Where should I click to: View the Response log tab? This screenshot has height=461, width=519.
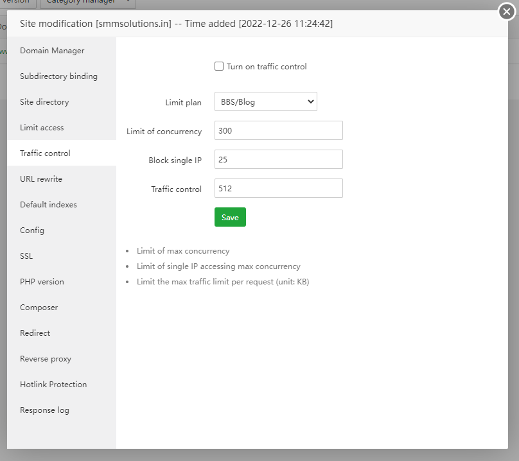point(62,410)
